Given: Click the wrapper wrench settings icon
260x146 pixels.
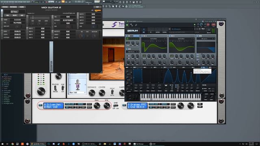Looking at the screenshot, I should (136, 25).
